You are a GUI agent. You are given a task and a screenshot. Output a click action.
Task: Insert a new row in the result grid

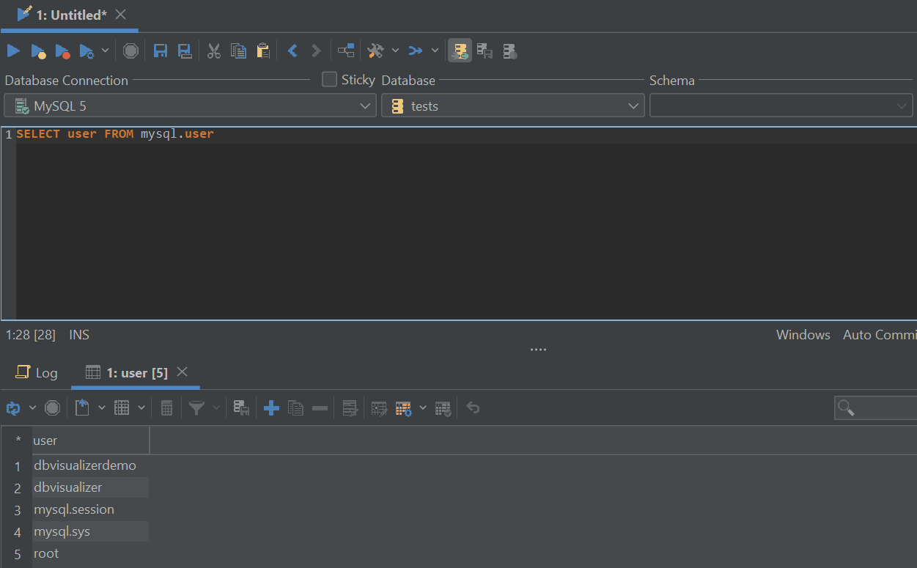click(x=271, y=407)
